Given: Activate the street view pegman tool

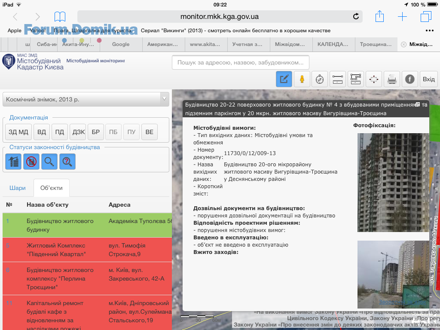Looking at the screenshot, I should click(302, 79).
